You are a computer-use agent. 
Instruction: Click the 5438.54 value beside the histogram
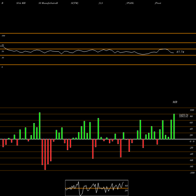tap(183, 114)
